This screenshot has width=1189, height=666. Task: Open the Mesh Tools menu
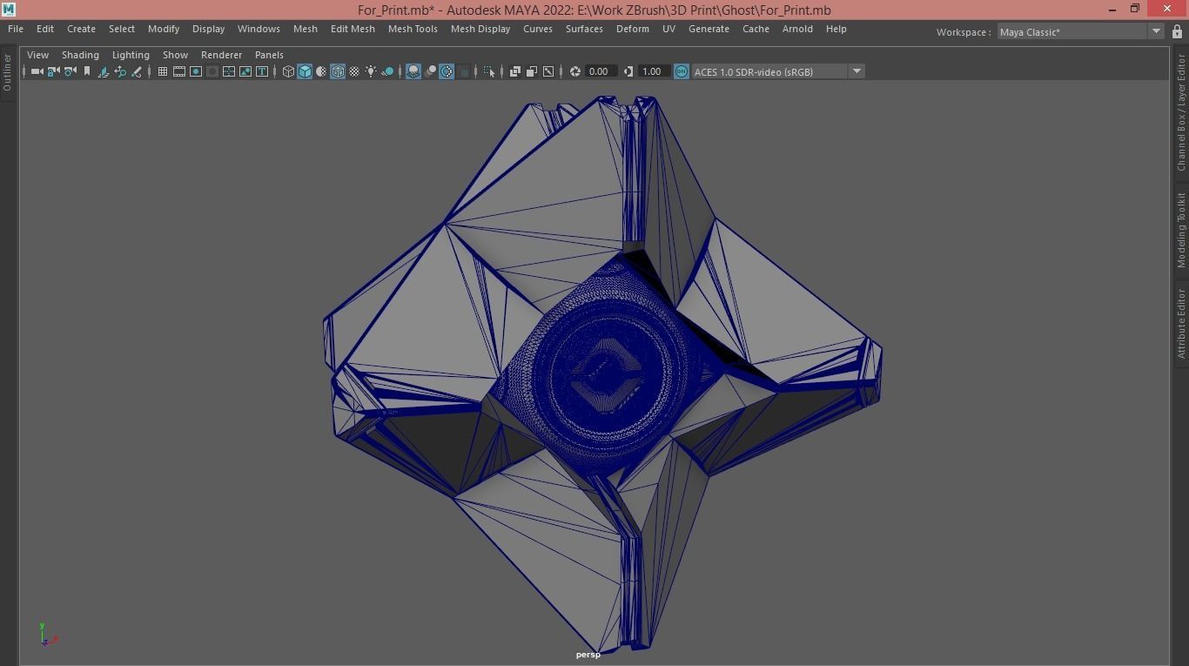pos(413,29)
